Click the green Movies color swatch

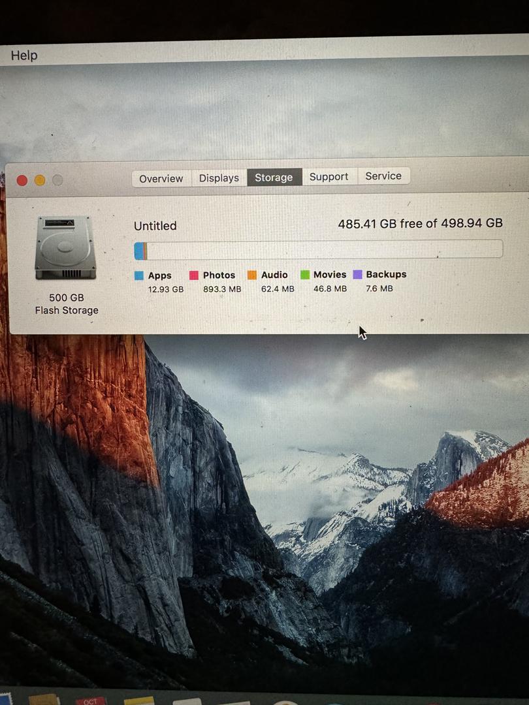[x=305, y=274]
